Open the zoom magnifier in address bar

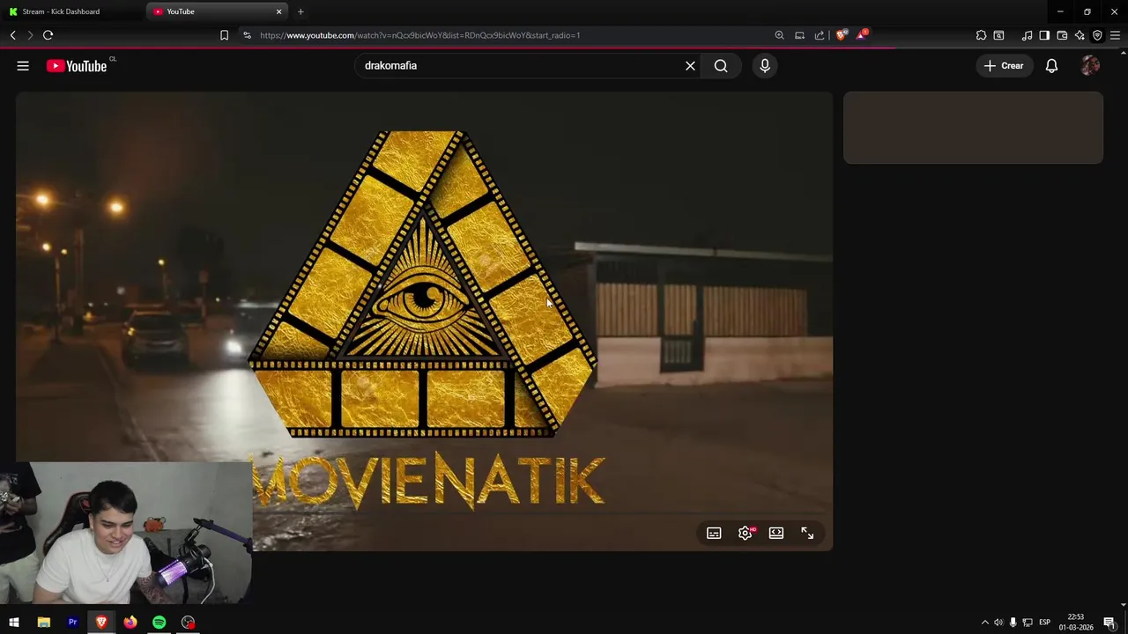pyautogui.click(x=779, y=35)
